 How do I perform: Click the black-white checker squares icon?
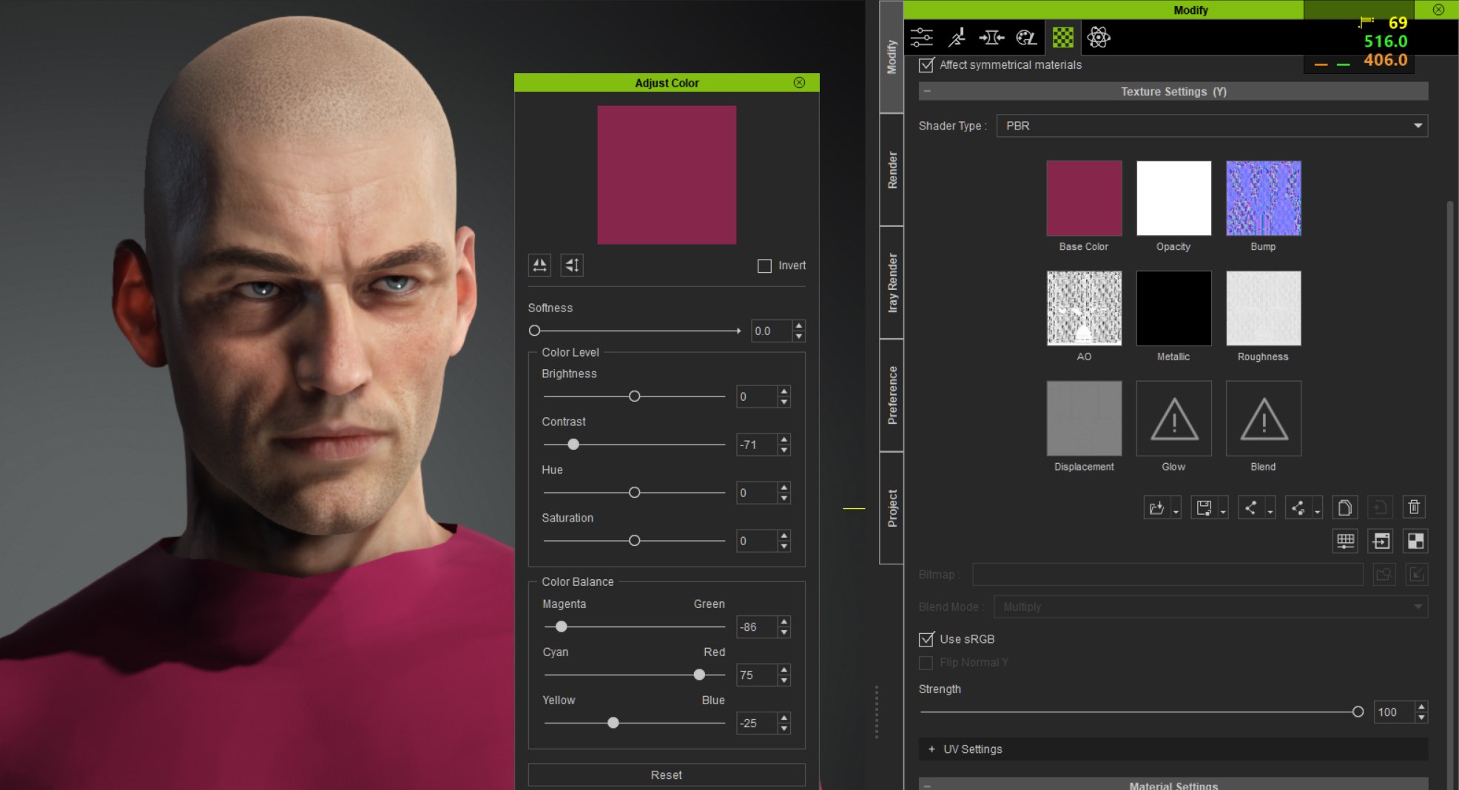point(1415,541)
